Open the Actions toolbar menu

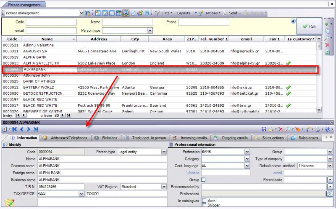210,13
